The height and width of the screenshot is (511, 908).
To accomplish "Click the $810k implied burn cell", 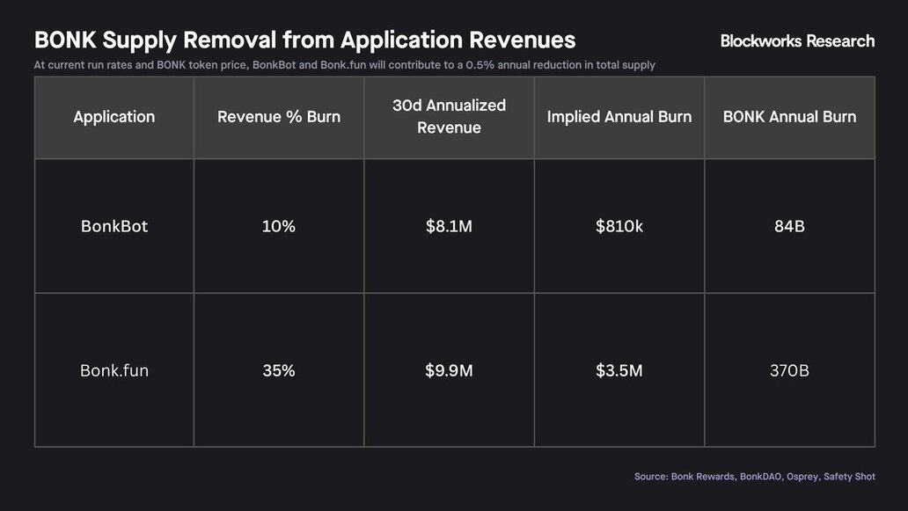I will (619, 226).
